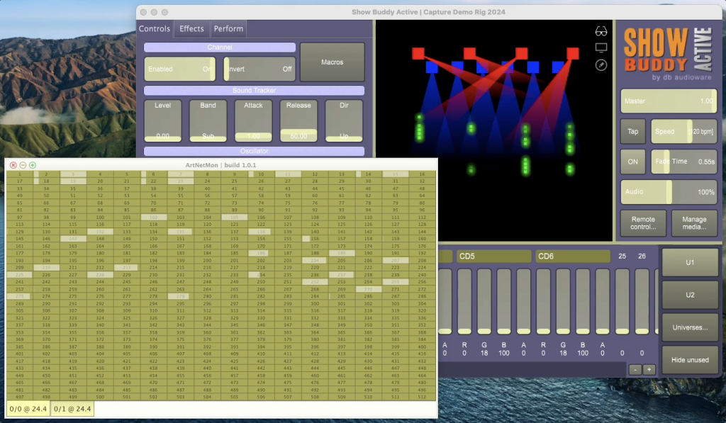Click the Master level slider
Viewport: 726px width, 423px height.
point(669,101)
